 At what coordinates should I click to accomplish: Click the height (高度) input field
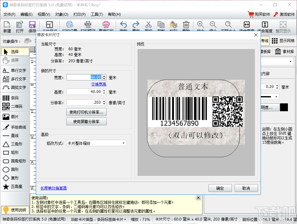pyautogui.click(x=84, y=92)
